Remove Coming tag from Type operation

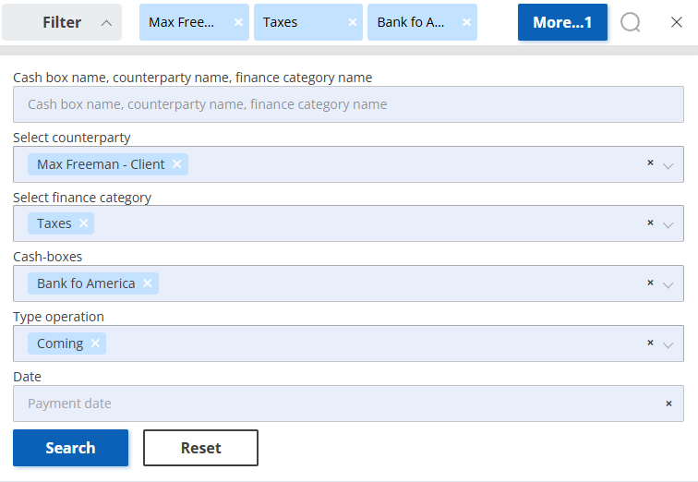click(95, 343)
